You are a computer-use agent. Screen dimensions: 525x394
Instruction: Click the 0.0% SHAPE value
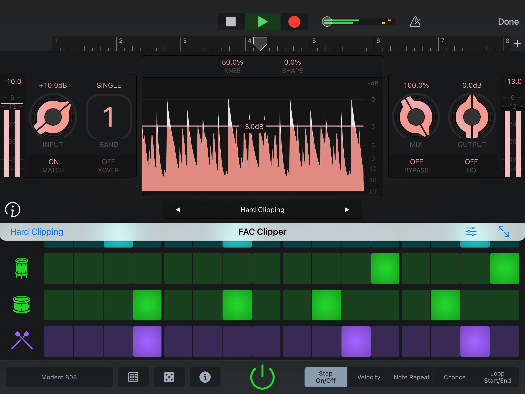click(x=292, y=62)
